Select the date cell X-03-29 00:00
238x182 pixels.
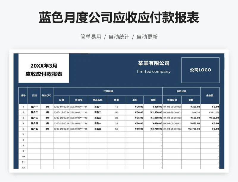62,129
